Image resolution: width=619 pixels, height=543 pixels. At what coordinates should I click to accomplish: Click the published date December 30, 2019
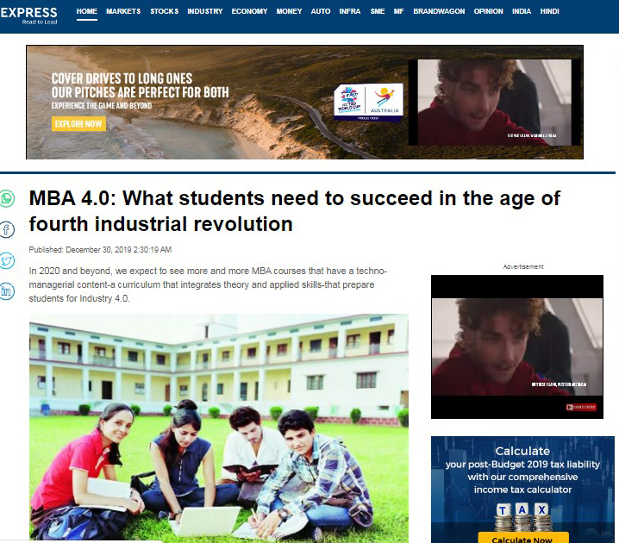tap(100, 250)
